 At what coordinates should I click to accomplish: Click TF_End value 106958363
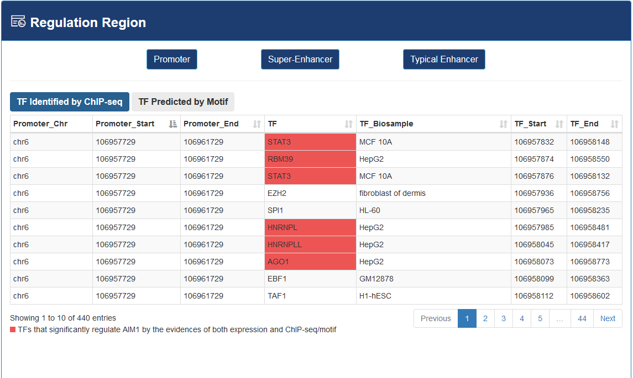(590, 279)
